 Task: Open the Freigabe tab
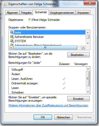[x=26, y=13]
